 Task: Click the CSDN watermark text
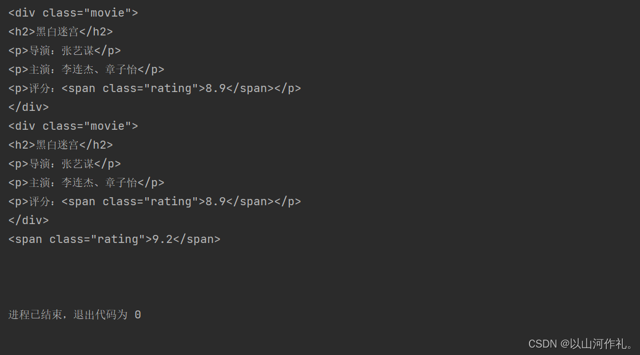(542, 344)
